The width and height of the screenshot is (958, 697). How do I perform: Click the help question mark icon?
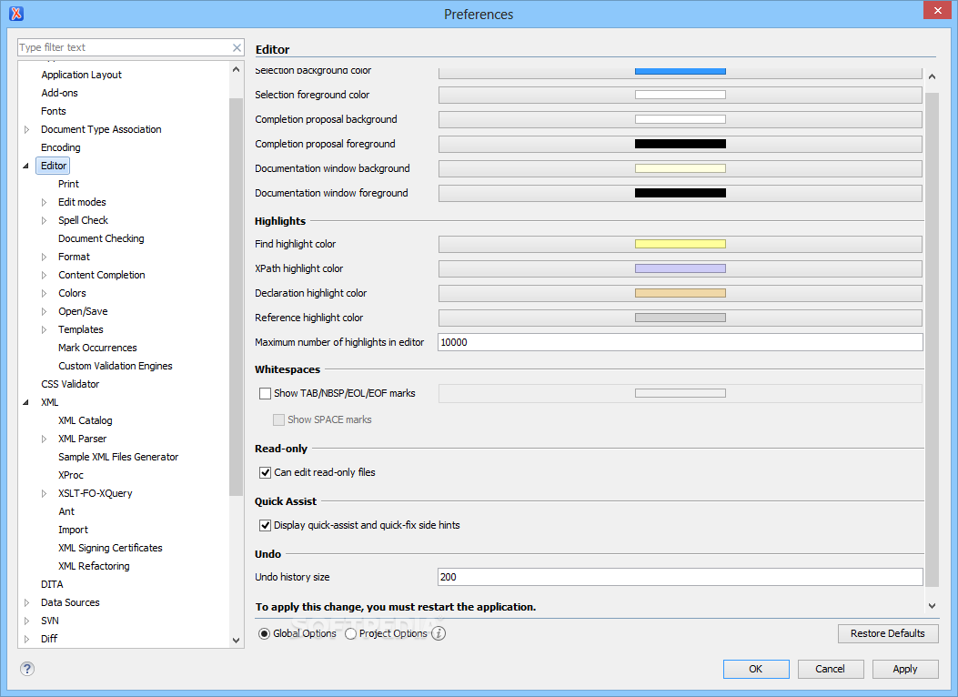(x=27, y=668)
